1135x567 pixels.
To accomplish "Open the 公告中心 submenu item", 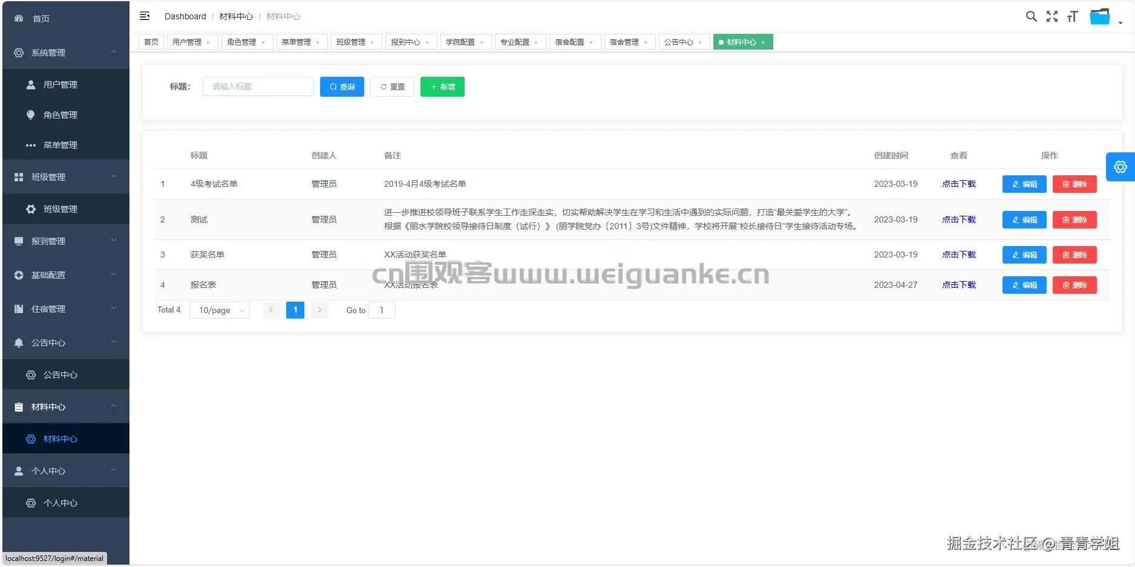I will click(x=66, y=375).
